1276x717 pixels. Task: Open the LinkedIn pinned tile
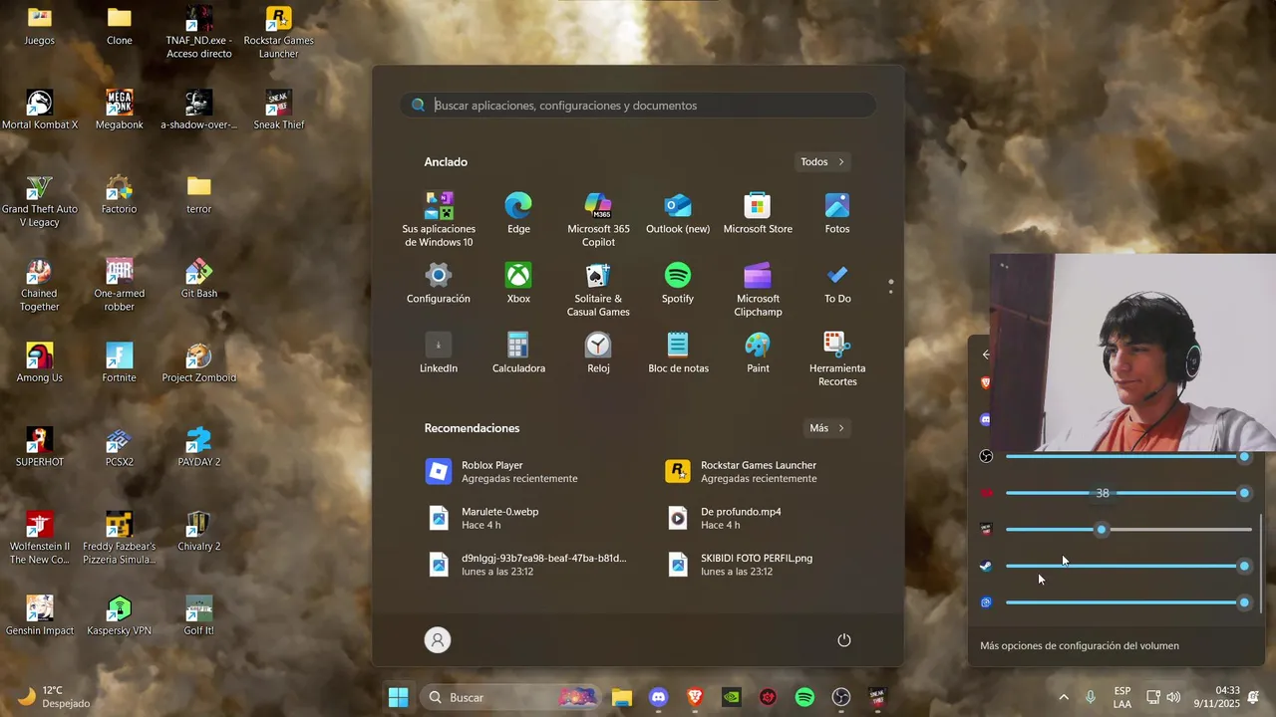439,354
